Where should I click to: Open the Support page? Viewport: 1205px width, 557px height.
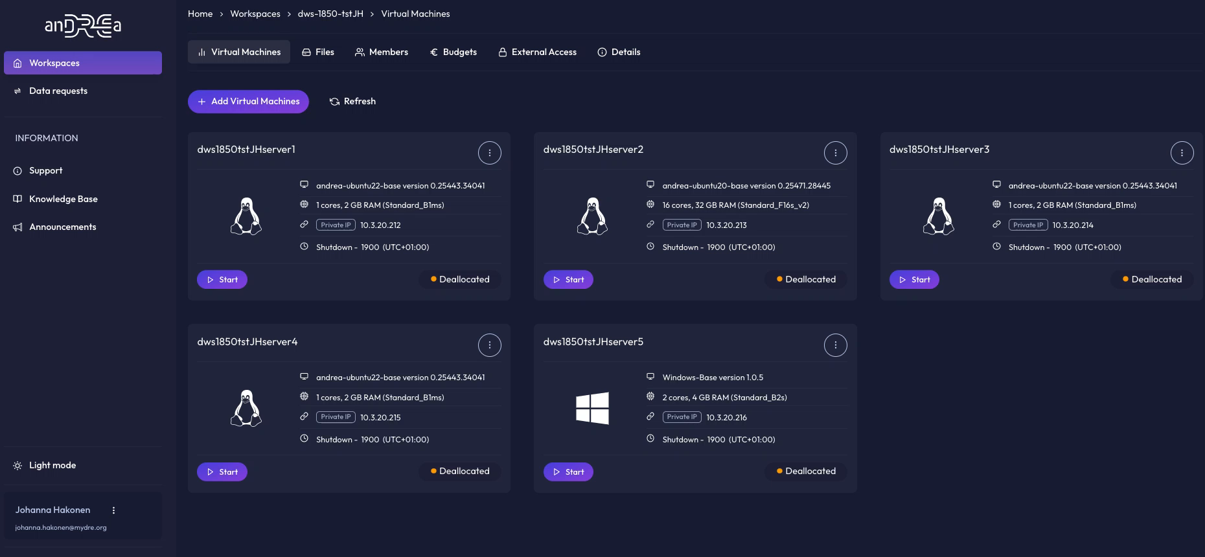pos(45,170)
